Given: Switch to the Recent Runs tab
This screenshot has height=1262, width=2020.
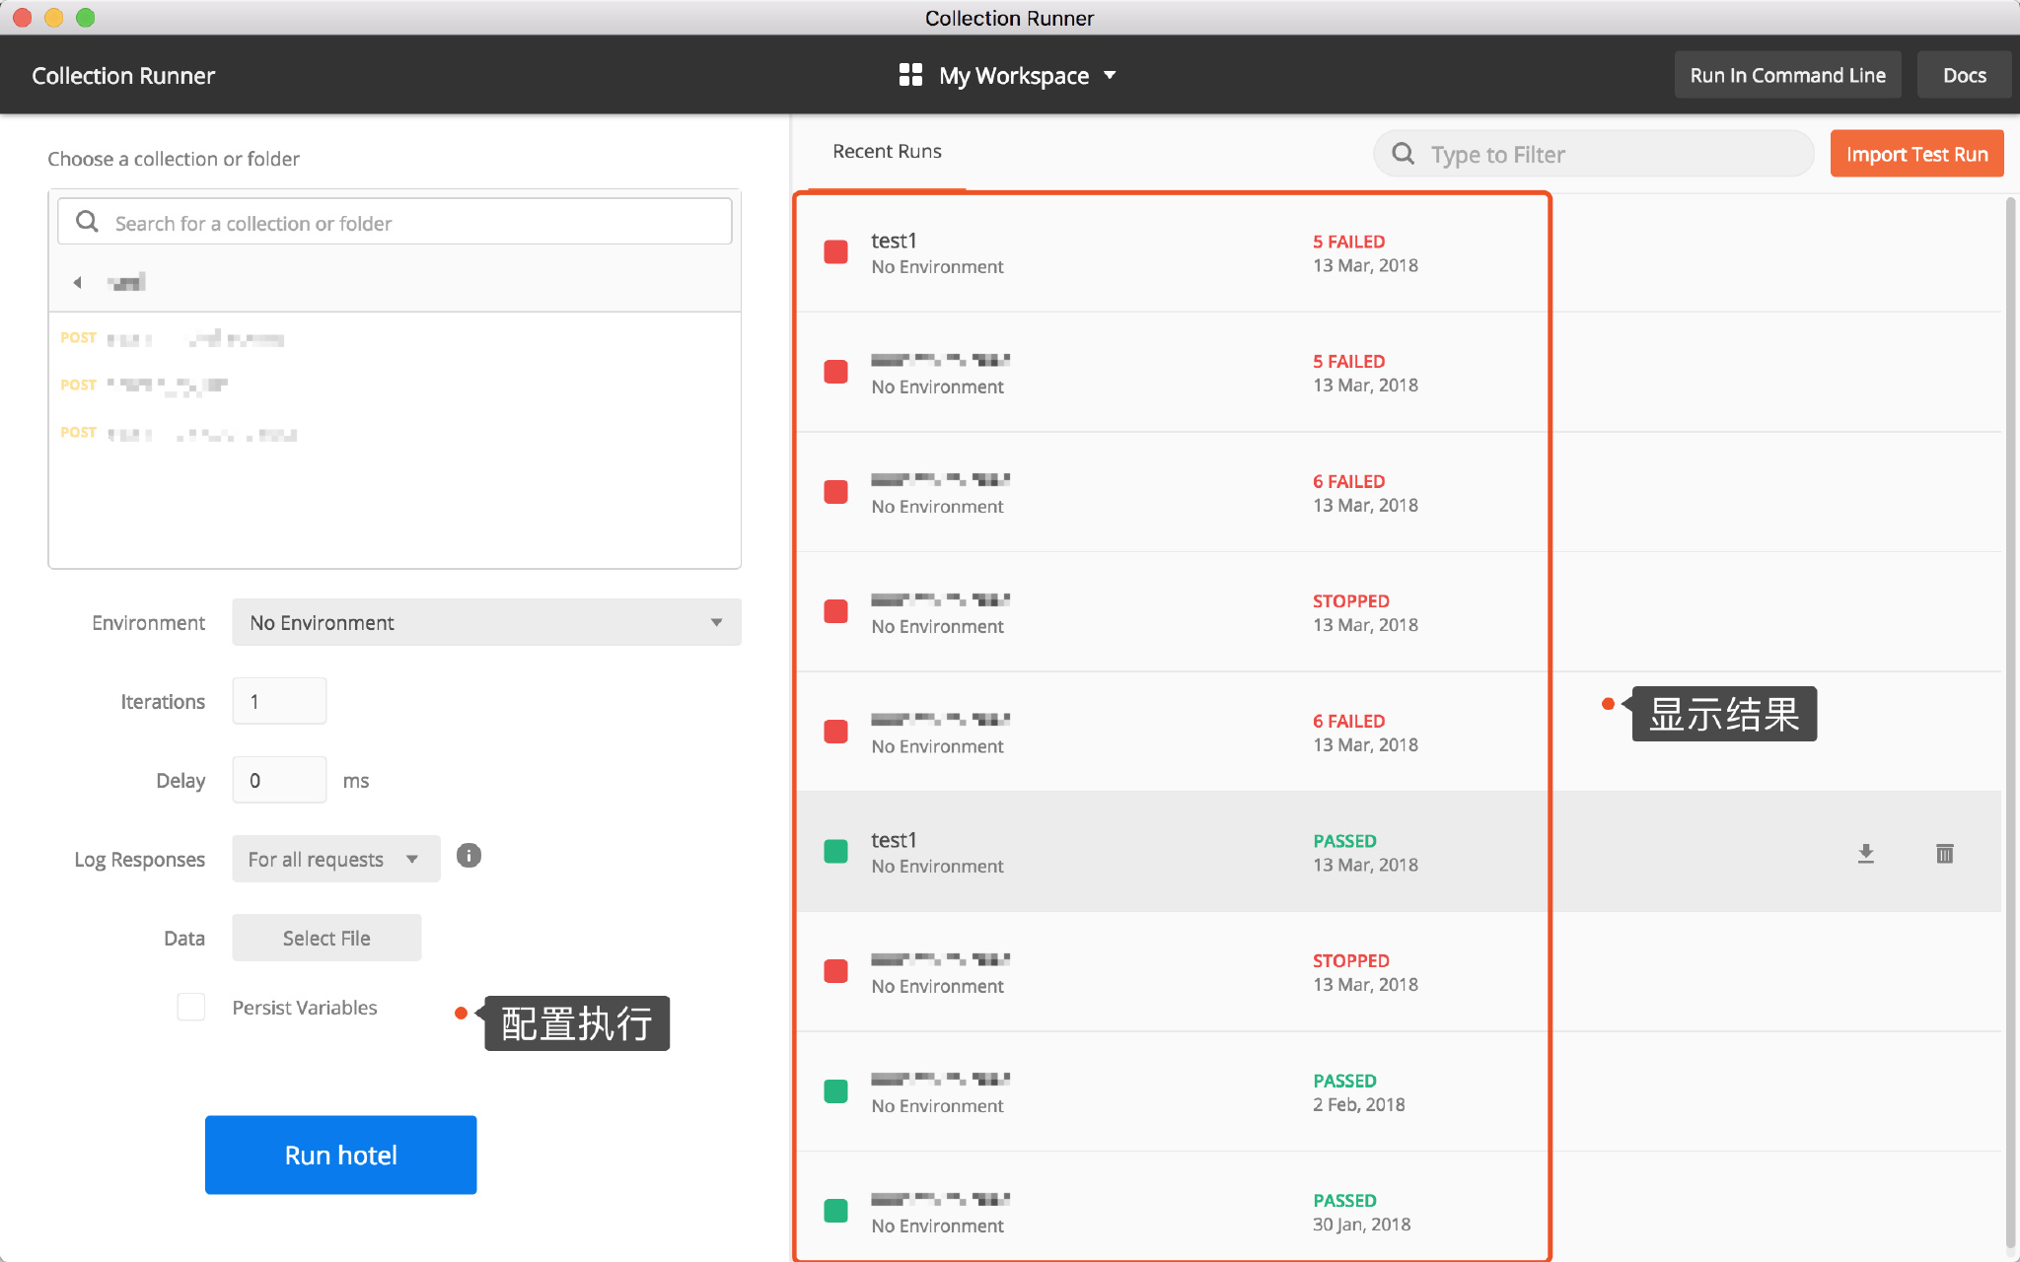Looking at the screenshot, I should (x=886, y=152).
